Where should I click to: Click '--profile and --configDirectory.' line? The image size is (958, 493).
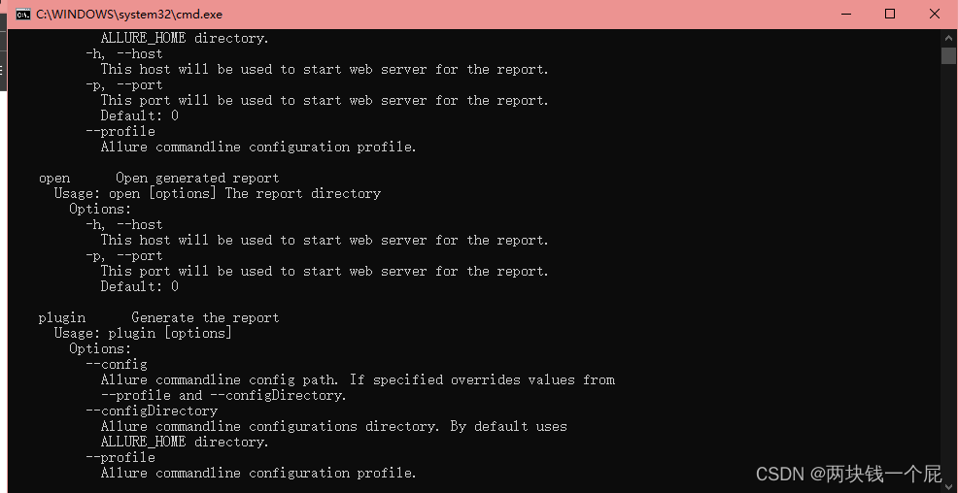[223, 395]
